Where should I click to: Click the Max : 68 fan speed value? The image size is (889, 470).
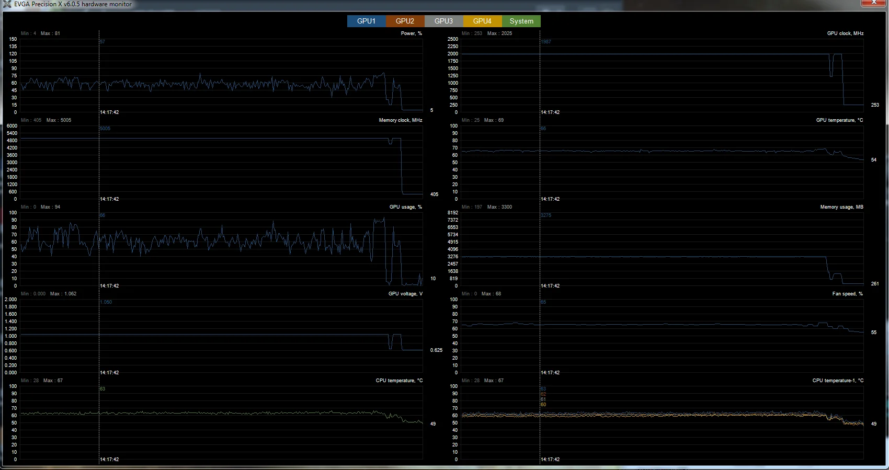[491, 294]
